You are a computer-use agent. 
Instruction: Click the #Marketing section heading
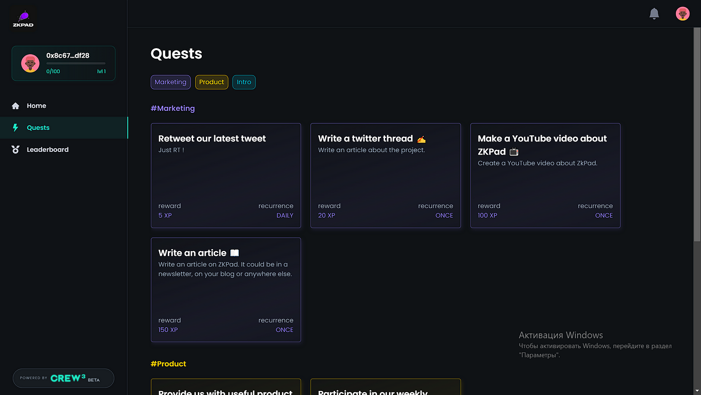click(173, 108)
